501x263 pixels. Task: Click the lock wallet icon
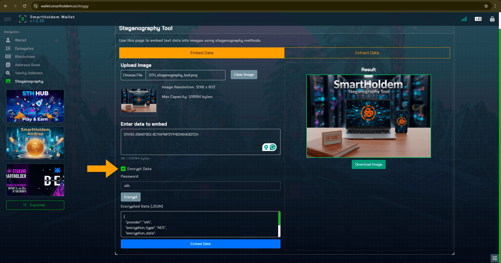point(492,19)
